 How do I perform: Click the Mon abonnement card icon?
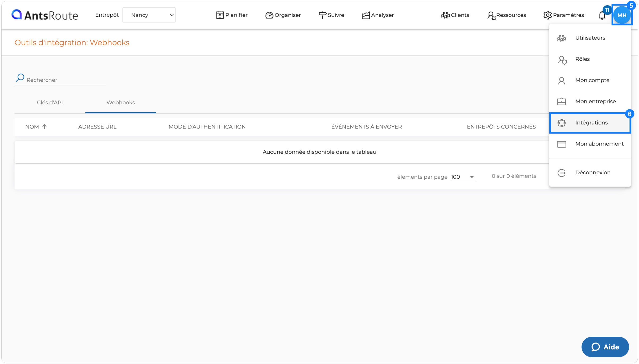(x=562, y=144)
